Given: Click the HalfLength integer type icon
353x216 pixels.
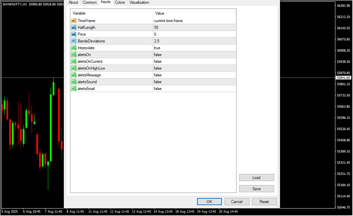Looking at the screenshot, I should (x=73, y=28).
